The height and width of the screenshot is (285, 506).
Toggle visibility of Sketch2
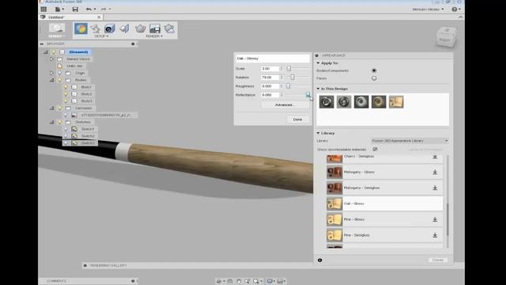point(66,136)
